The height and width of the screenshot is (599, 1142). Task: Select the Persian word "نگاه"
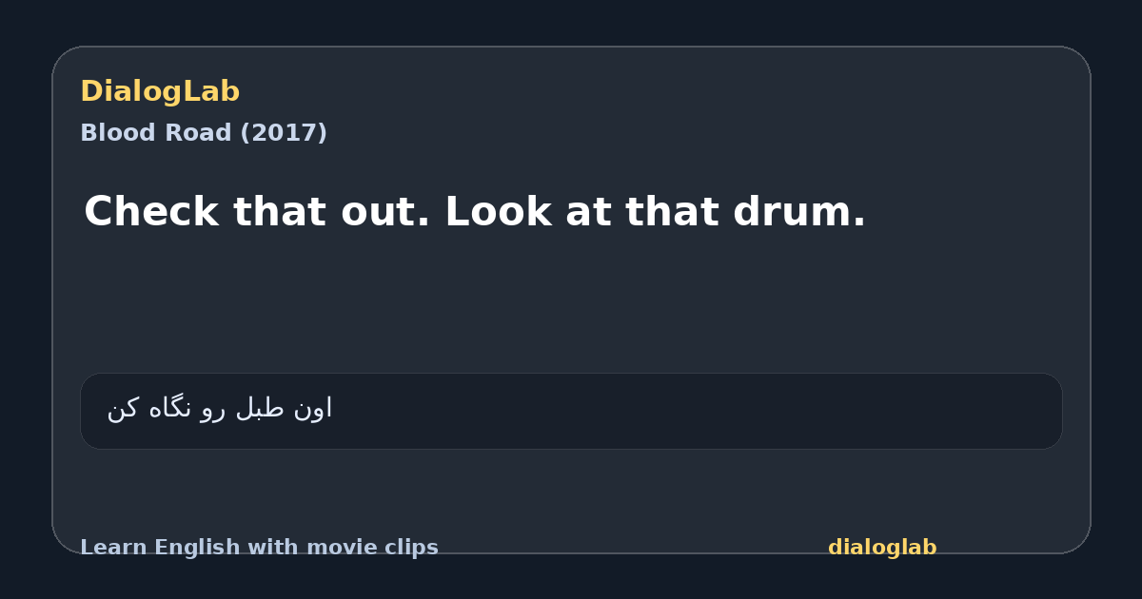click(x=170, y=409)
